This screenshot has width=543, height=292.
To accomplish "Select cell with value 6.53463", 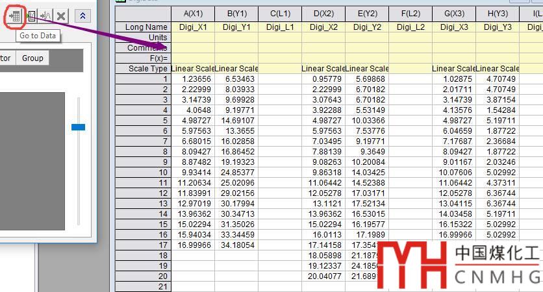I will coord(237,79).
